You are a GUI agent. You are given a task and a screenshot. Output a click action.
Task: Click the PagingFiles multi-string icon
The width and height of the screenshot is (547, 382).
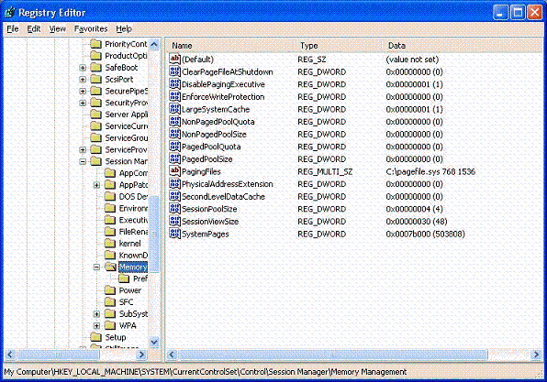[x=174, y=171]
